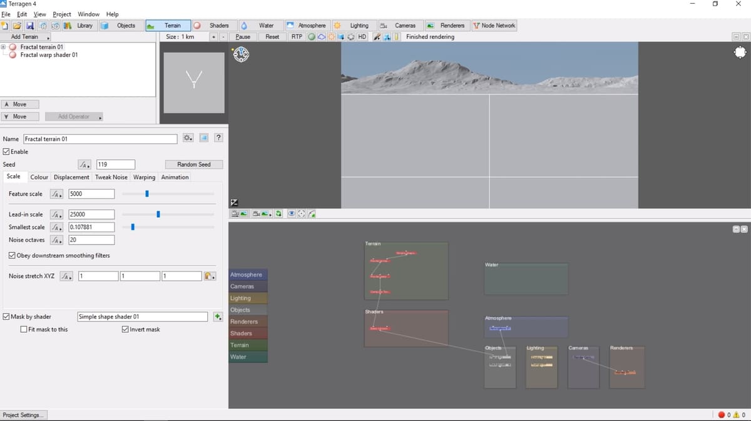Toggle Obey downstream smoothing filters
The image size is (751, 421).
click(x=13, y=255)
